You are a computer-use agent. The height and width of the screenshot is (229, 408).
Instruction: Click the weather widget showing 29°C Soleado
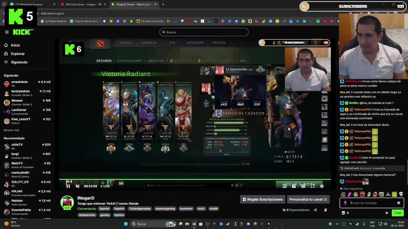13,224
